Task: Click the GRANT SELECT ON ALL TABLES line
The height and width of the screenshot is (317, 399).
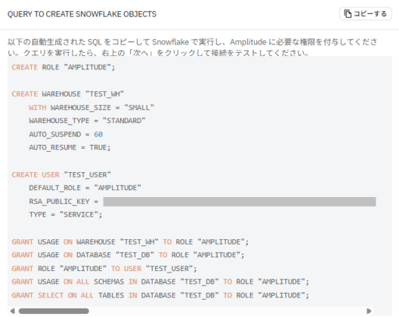Action: pos(160,295)
